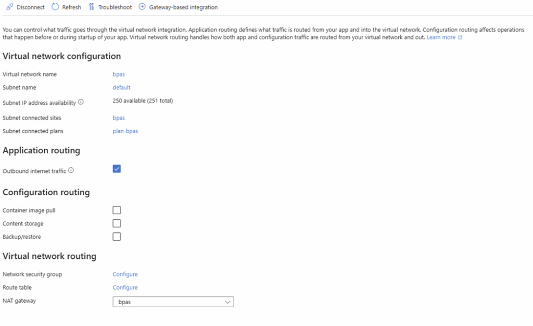Tick the Content storage checkbox
533x326 pixels.
pyautogui.click(x=117, y=223)
